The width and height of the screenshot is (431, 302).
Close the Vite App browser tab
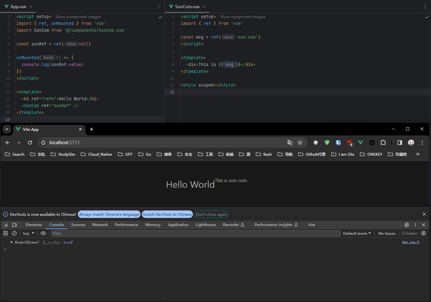tap(80, 129)
